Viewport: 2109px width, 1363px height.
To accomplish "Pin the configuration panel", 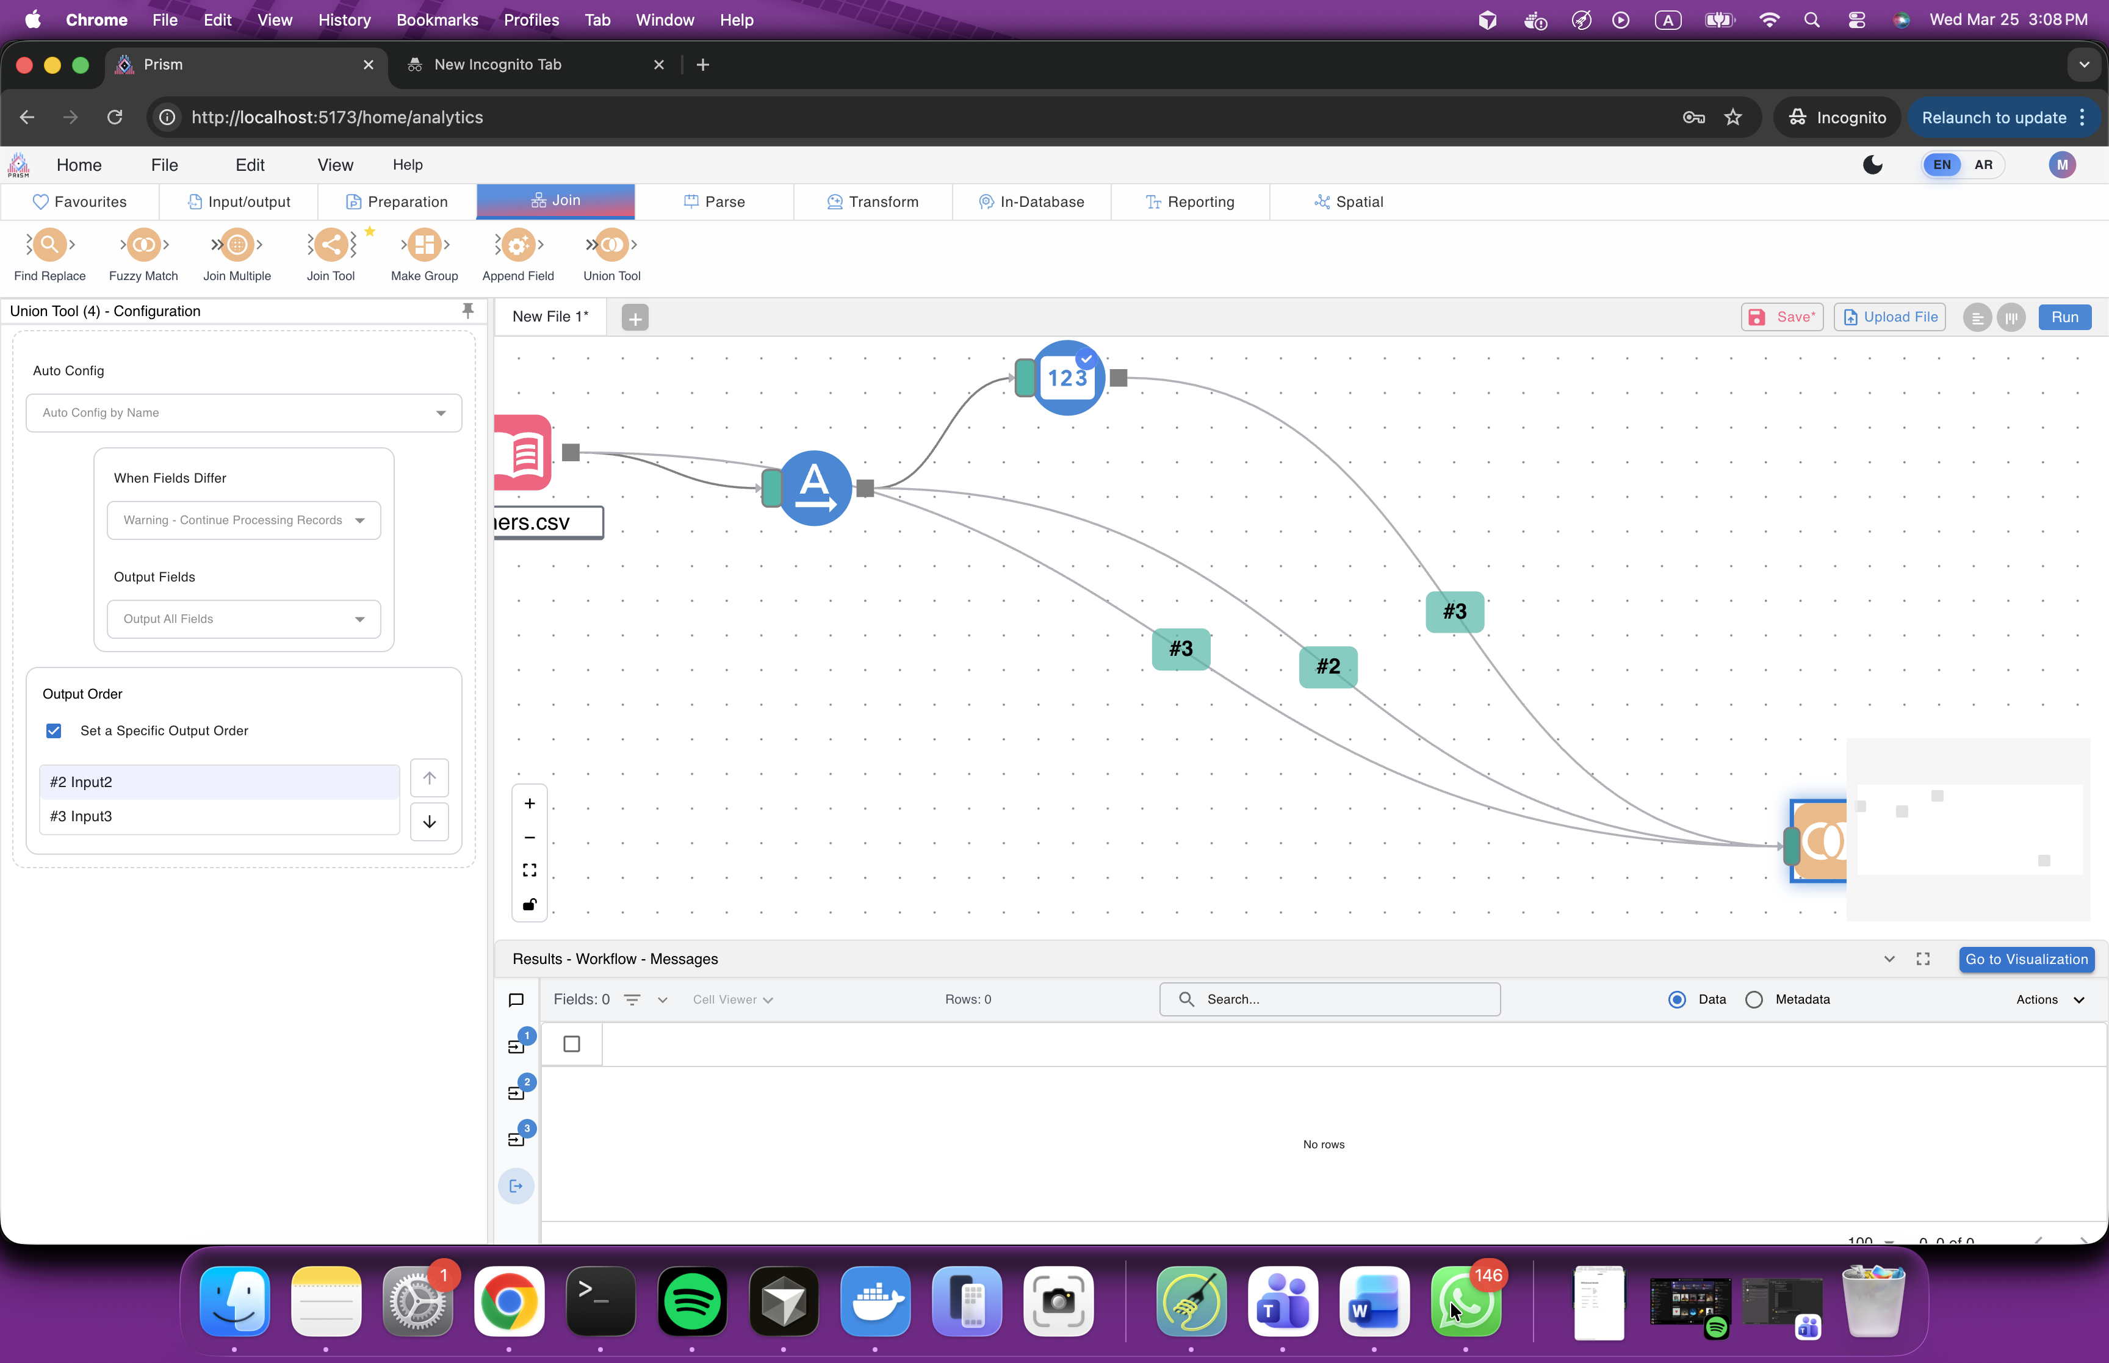I will tap(467, 311).
